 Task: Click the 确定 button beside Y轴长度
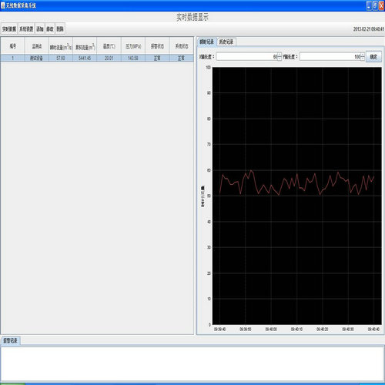(x=373, y=57)
